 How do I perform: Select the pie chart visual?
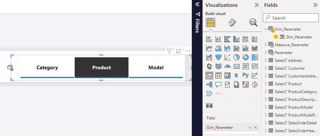coord(237,57)
